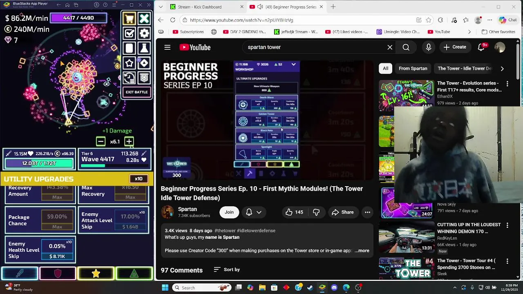Open the diamond modules icon with notification badge
The image size is (523, 294).
(x=144, y=63)
